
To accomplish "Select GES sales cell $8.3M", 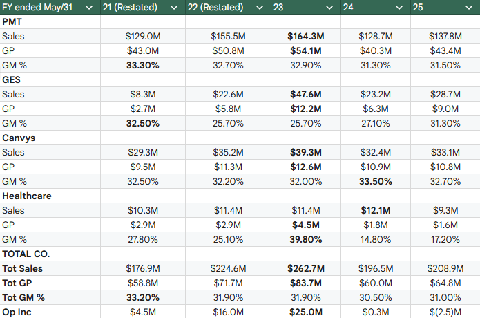I will pyautogui.click(x=143, y=94).
